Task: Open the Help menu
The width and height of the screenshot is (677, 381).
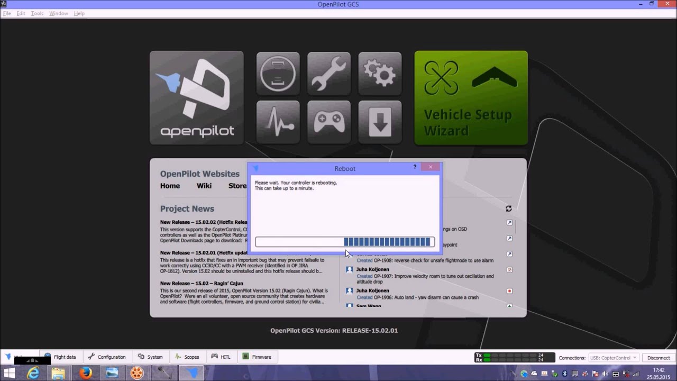Action: click(x=79, y=13)
